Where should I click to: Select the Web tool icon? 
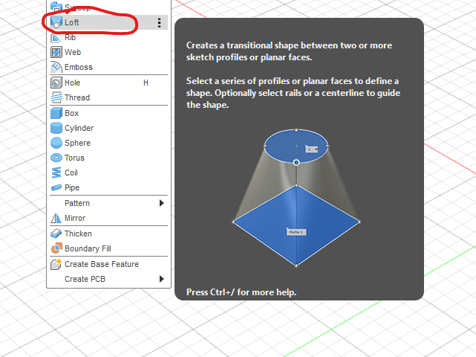point(56,52)
